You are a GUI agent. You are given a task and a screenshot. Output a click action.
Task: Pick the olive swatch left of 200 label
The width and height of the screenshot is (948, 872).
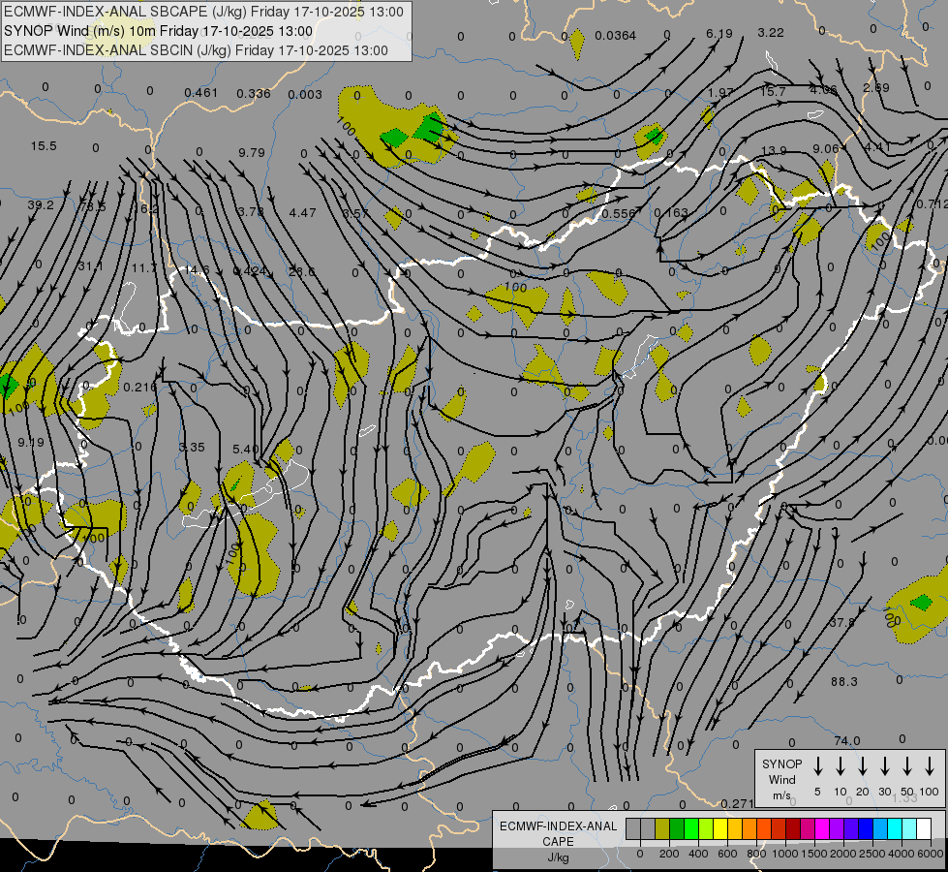point(662,829)
